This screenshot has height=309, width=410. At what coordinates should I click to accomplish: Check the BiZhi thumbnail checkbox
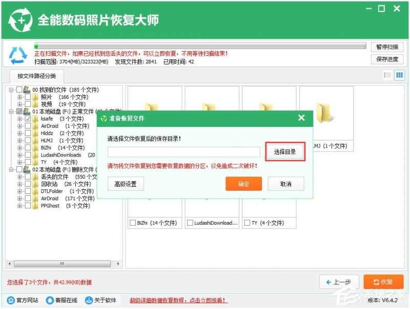[x=133, y=223]
